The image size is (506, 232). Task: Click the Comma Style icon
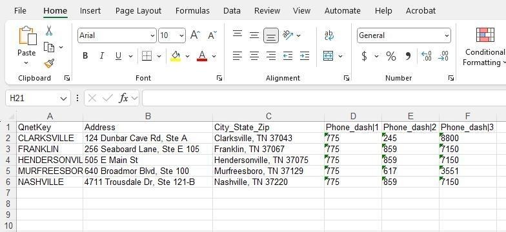point(408,57)
